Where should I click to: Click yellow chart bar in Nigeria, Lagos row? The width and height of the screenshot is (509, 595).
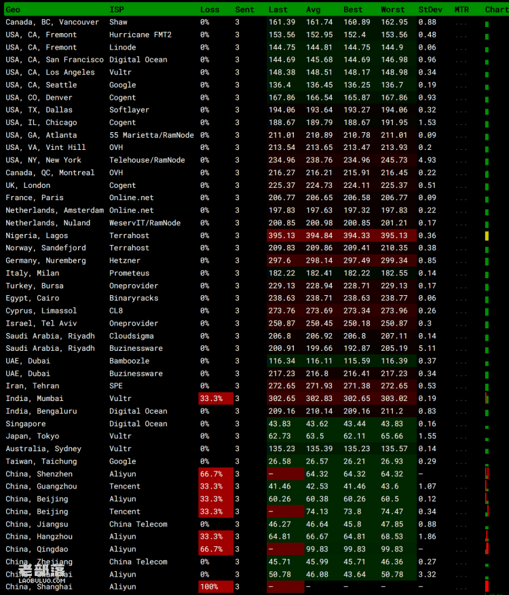click(x=487, y=236)
